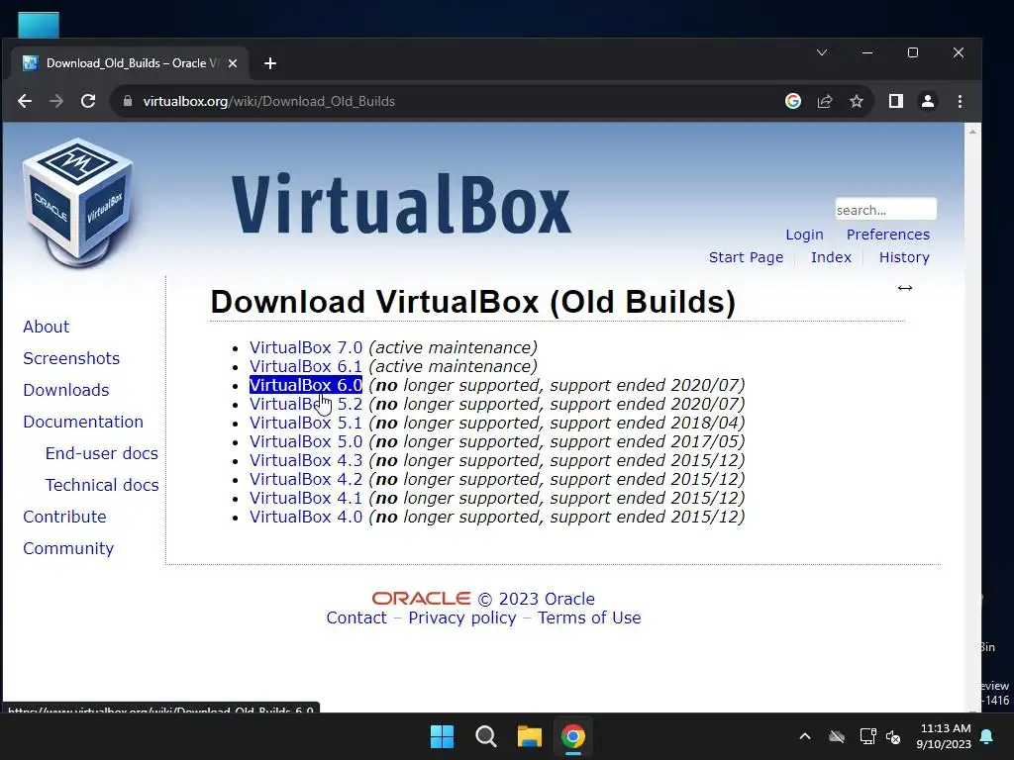Select the Download_Old_Builds tab
This screenshot has height=760, width=1014.
click(x=130, y=63)
